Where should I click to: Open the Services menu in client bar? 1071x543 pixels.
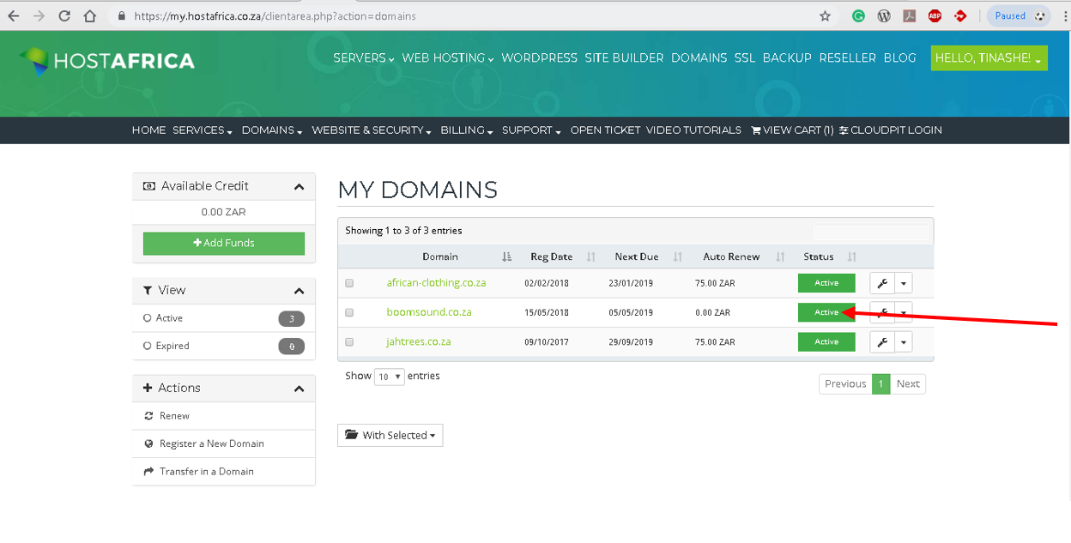(x=203, y=130)
